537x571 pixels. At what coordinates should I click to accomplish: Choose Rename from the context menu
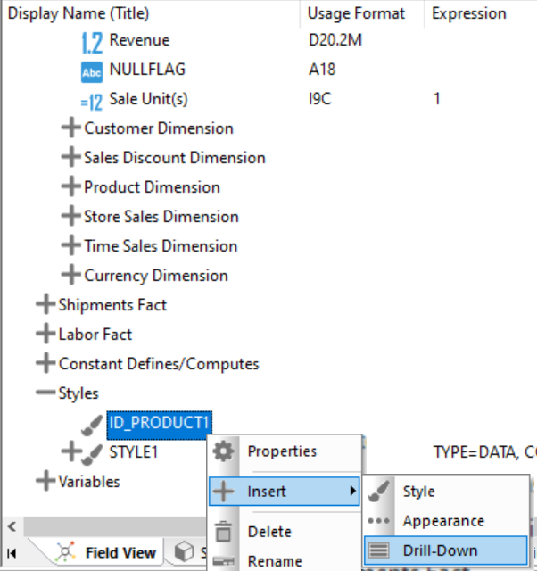285,561
